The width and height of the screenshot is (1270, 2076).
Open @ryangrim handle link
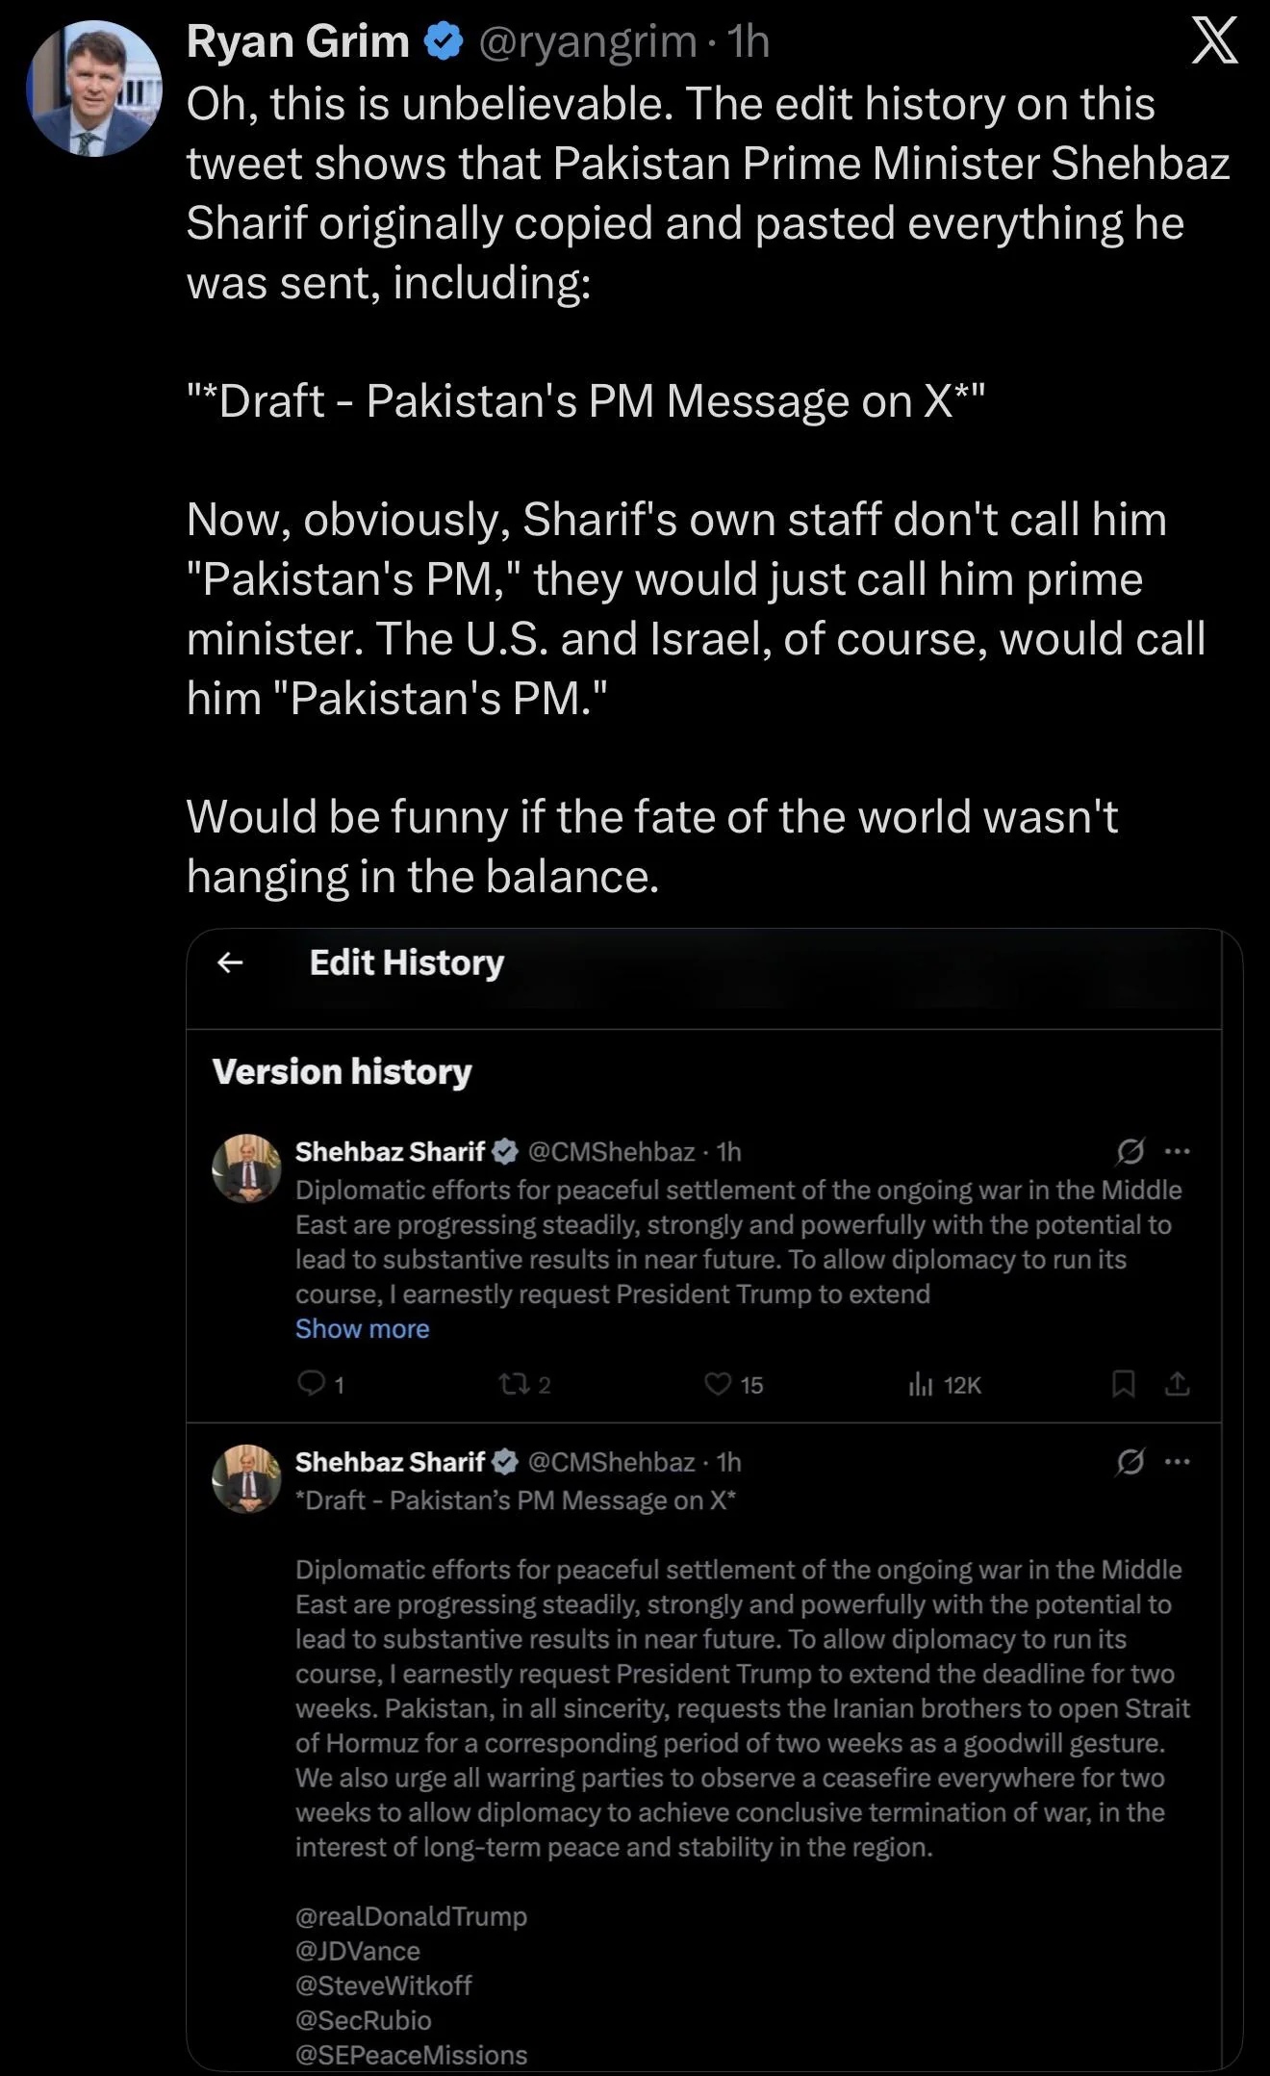(x=587, y=41)
